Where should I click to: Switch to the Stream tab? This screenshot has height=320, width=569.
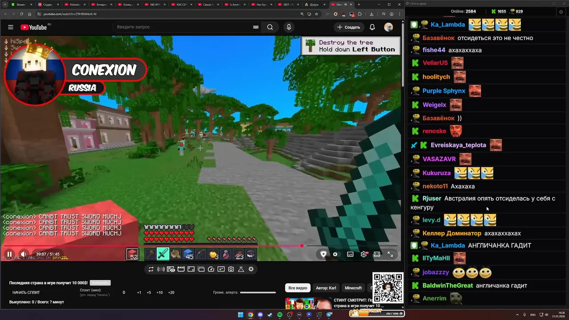coord(21,4)
